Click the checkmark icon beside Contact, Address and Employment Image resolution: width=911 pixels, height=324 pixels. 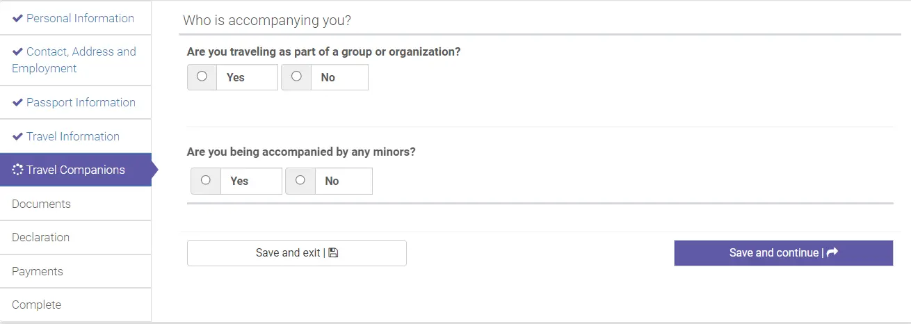[17, 51]
